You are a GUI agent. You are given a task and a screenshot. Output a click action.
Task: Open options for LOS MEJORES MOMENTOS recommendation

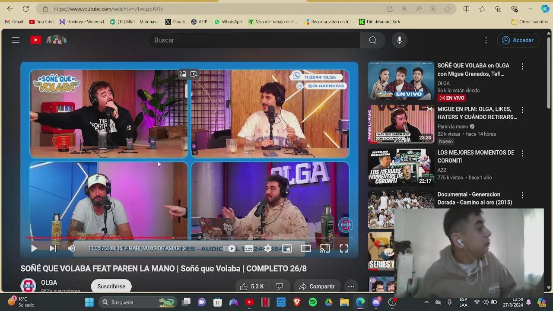(x=522, y=153)
